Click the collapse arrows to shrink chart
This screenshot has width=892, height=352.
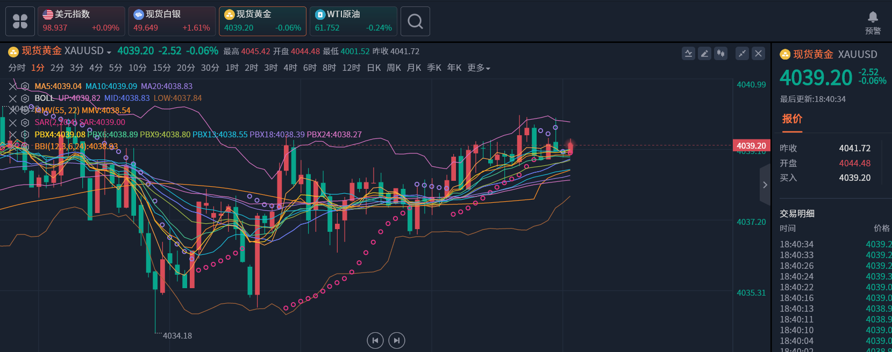pyautogui.click(x=742, y=53)
